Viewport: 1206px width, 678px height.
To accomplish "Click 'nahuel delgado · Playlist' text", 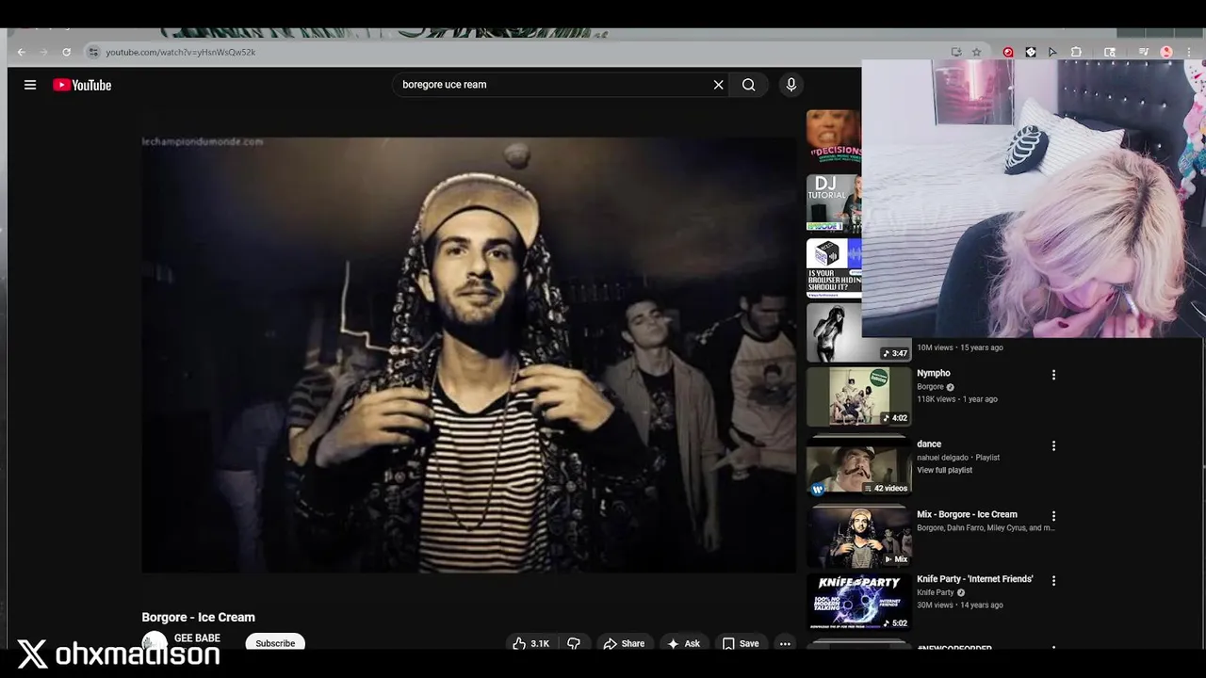I will pos(958,458).
